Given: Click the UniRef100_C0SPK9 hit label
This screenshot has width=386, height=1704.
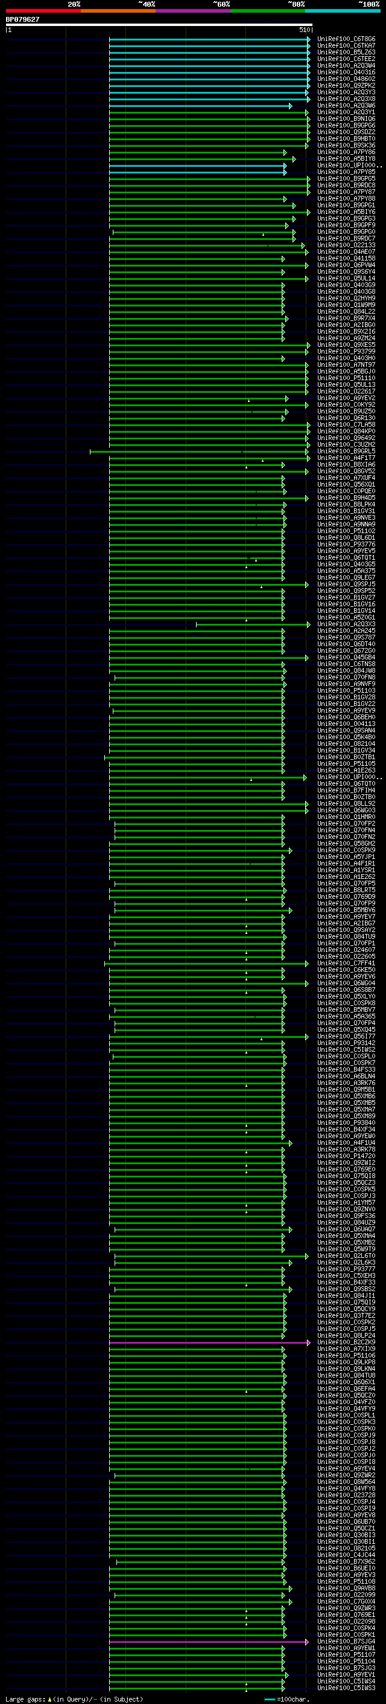Looking at the screenshot, I should (x=346, y=850).
